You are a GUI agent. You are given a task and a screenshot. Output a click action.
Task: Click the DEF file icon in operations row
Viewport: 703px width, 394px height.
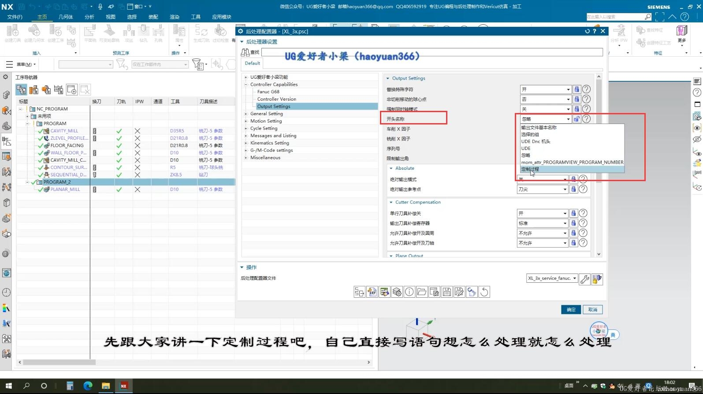pyautogui.click(x=372, y=292)
